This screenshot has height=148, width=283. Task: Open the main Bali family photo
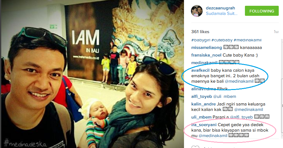point(93,74)
